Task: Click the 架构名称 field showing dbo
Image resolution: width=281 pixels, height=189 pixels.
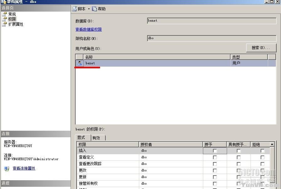Action: [x=212, y=38]
